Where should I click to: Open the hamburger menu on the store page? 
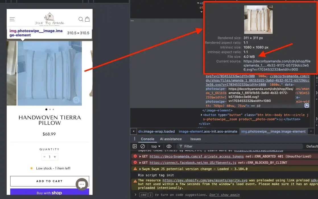point(12,19)
